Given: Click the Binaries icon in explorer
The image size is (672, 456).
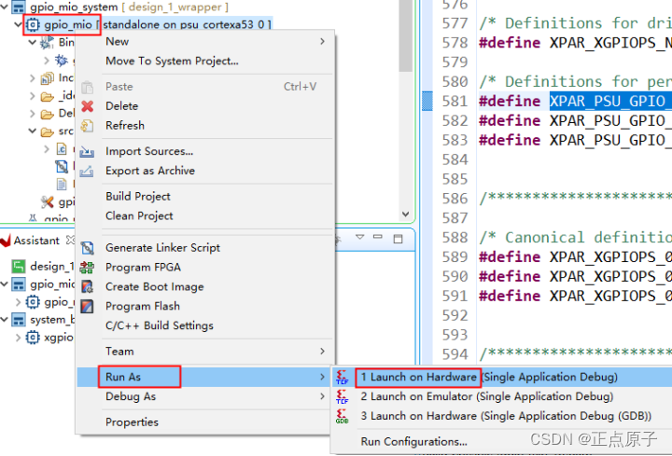Looking at the screenshot, I should click(x=47, y=42).
